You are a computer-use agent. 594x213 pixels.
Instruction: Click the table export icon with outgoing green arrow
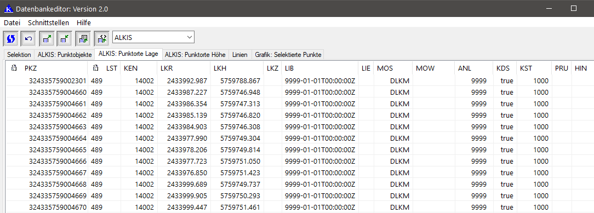click(47, 38)
